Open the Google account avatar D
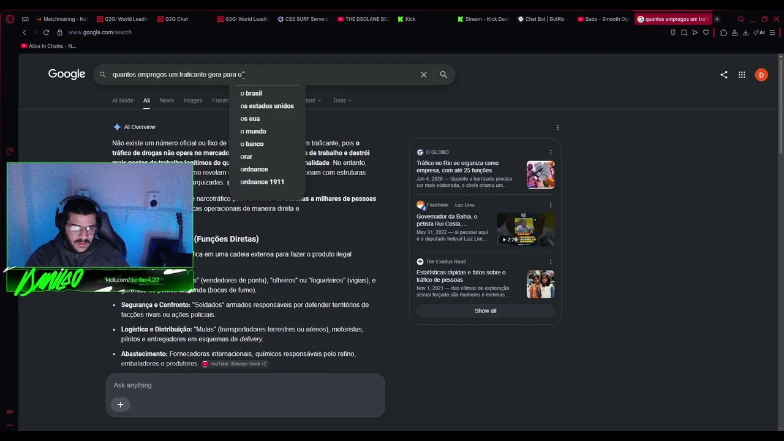 point(761,75)
